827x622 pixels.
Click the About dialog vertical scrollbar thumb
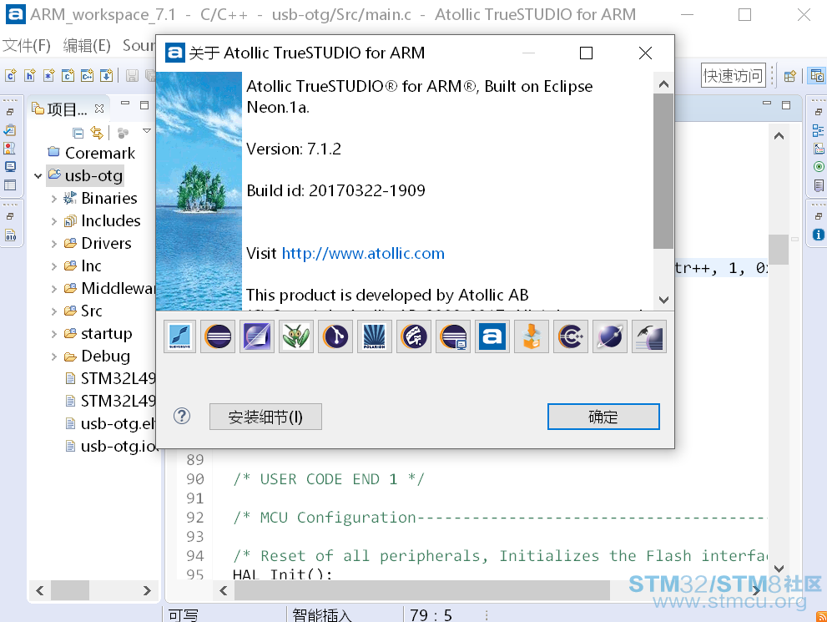pyautogui.click(x=663, y=171)
